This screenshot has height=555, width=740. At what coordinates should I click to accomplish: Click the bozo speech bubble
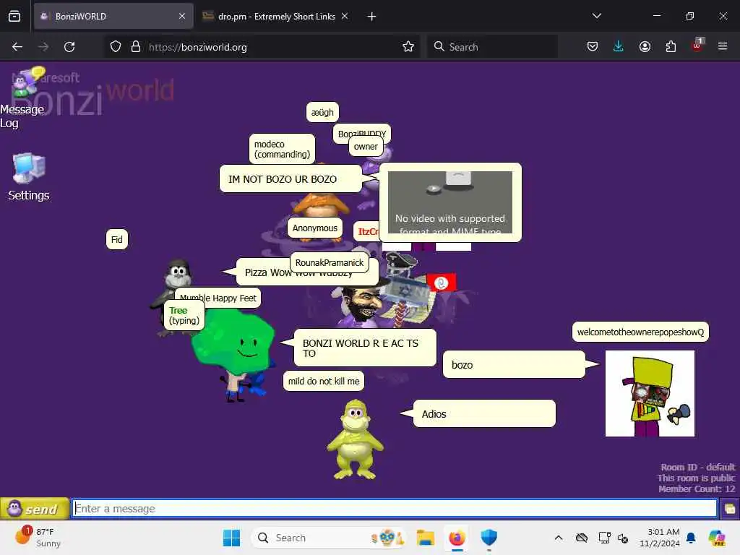tap(514, 364)
